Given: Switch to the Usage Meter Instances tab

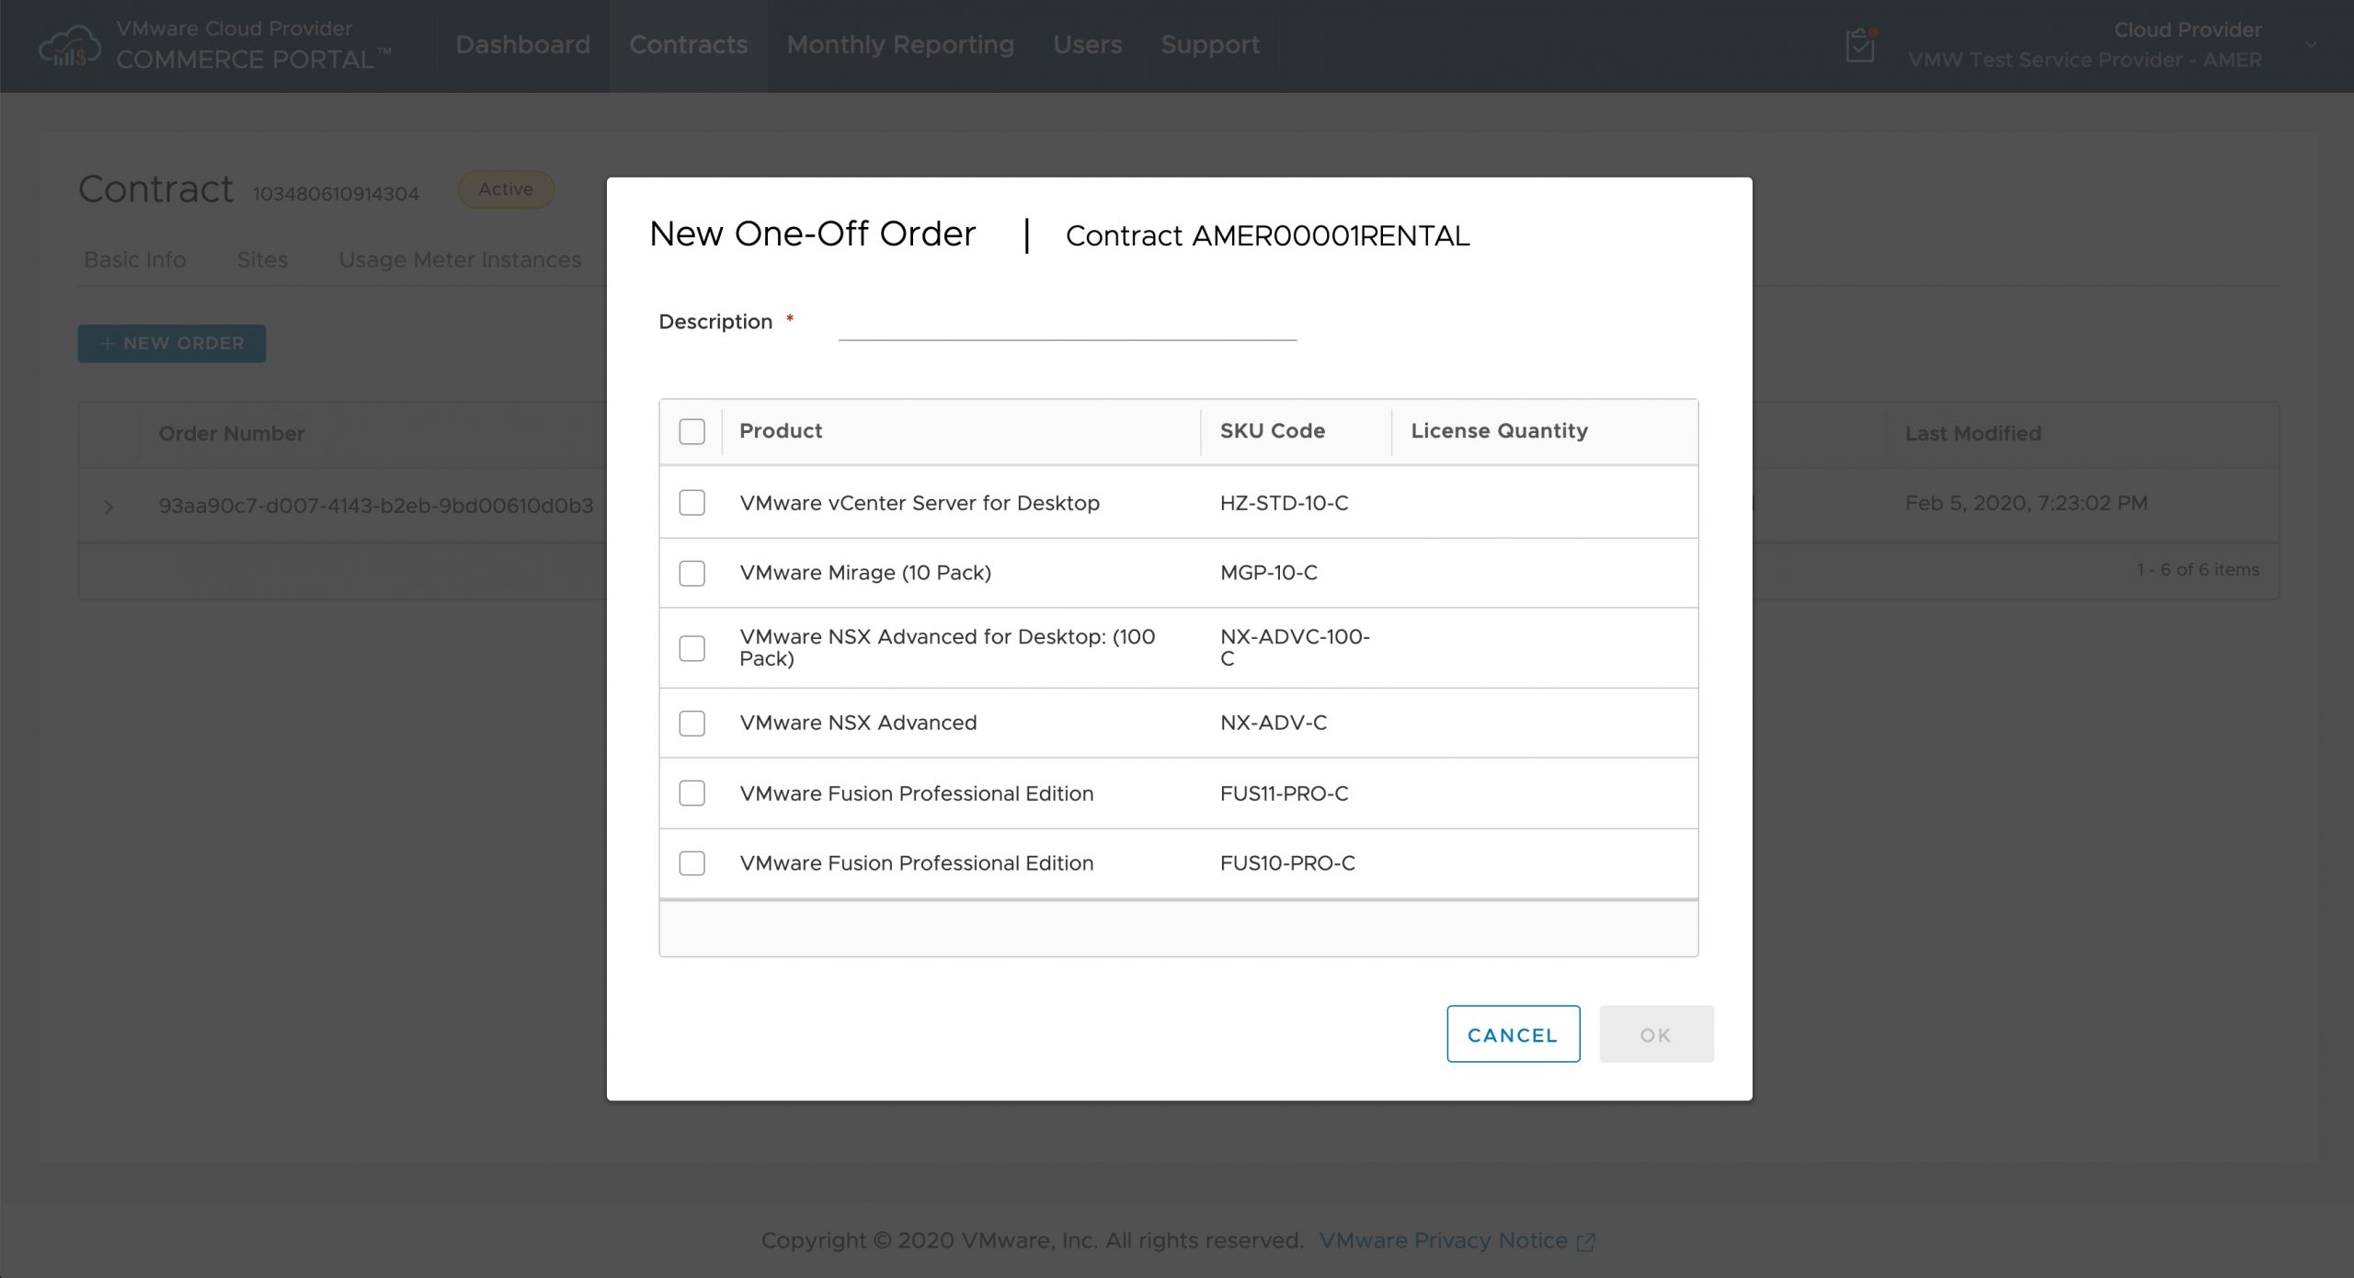Looking at the screenshot, I should [x=460, y=260].
